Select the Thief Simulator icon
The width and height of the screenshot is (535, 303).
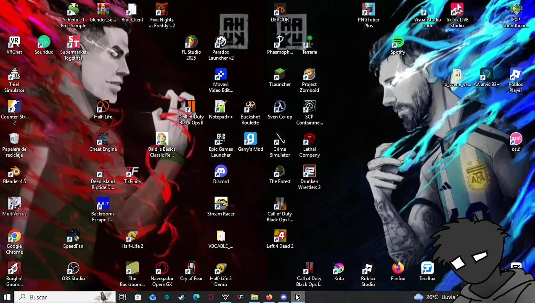click(14, 80)
